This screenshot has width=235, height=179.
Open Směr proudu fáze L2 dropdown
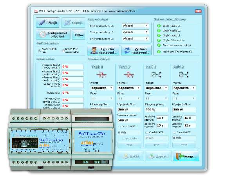(135, 32)
